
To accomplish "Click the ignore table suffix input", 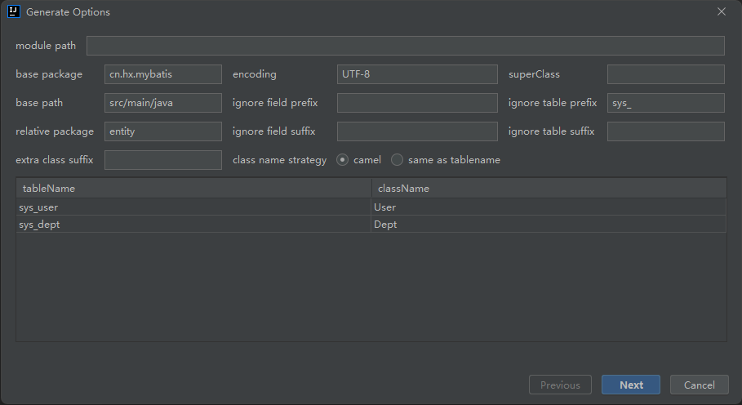I will point(666,131).
